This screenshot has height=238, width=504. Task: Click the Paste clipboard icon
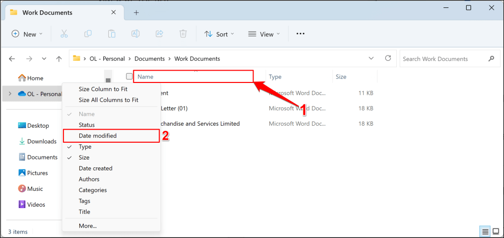pyautogui.click(x=112, y=34)
